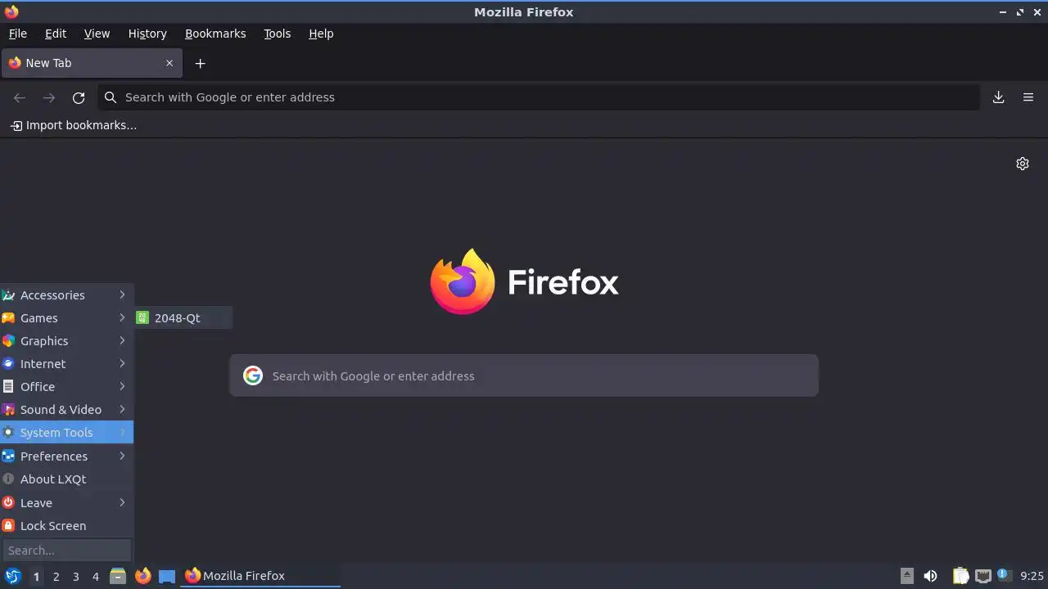Open the File menu
Viewport: 1048px width, 589px height.
[x=18, y=34]
